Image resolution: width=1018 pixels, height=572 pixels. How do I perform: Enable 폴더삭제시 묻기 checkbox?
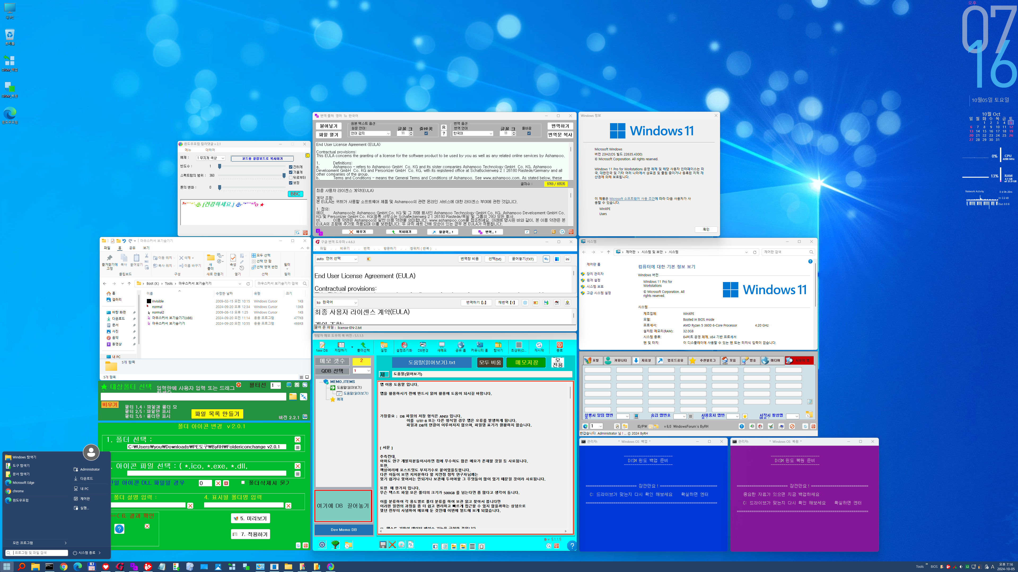tap(243, 482)
